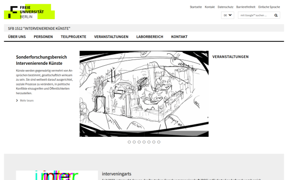The height and width of the screenshot is (180, 288).
Task: Open the Kontakt main navigation item
Action: point(179,37)
